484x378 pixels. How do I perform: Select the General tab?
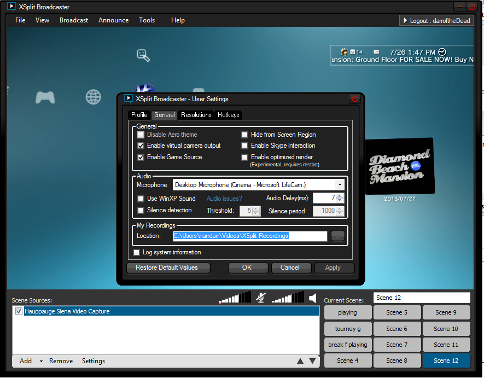click(x=165, y=115)
